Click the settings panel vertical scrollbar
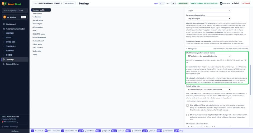 (250, 80)
